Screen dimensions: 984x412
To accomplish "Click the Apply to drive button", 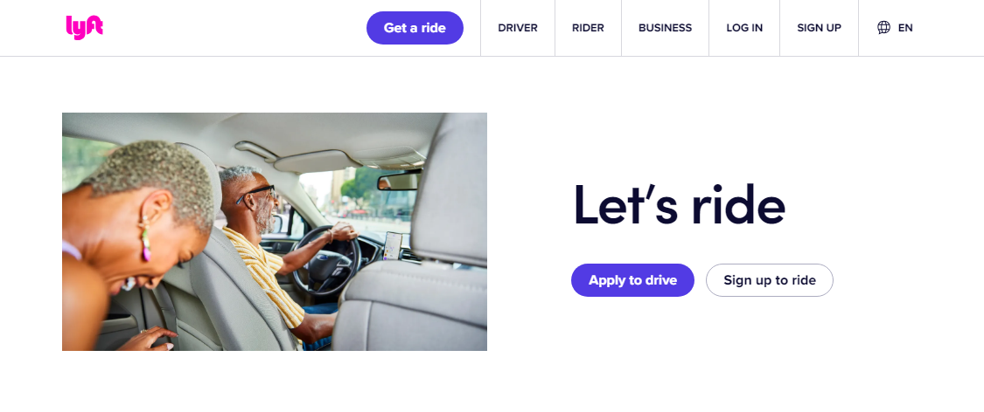I will tap(632, 280).
